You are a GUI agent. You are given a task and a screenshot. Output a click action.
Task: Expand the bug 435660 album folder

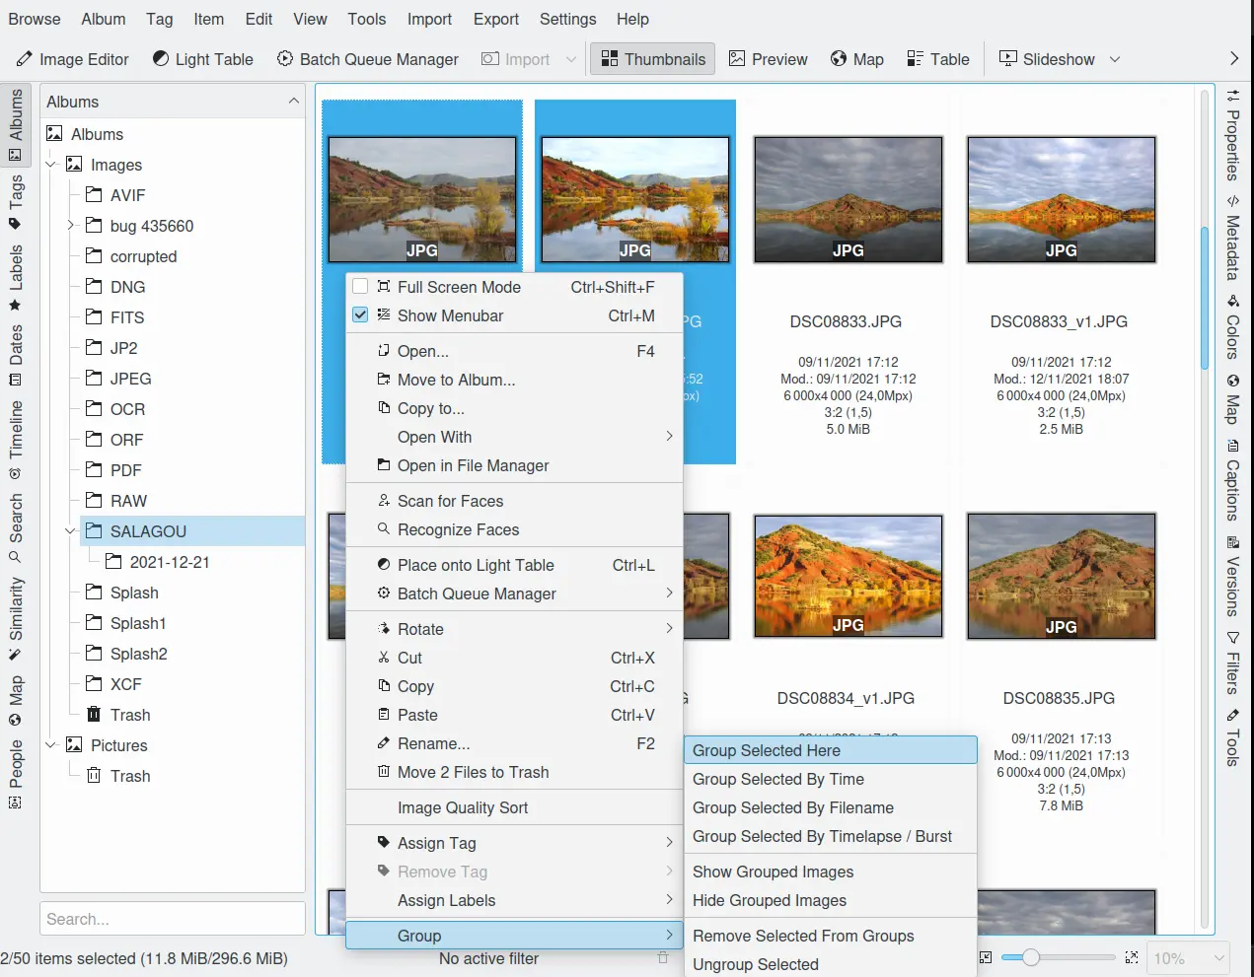pyautogui.click(x=70, y=226)
